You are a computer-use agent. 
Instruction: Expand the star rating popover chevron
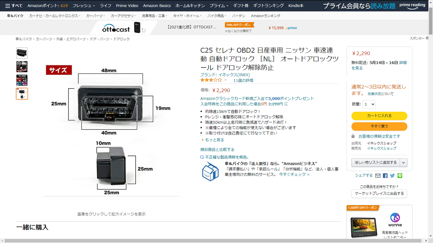click(x=226, y=80)
